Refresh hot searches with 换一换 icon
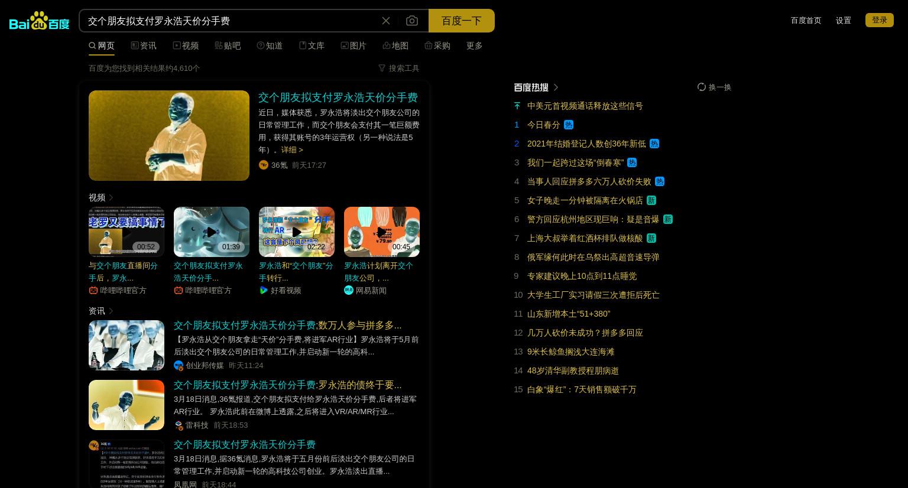 [702, 87]
